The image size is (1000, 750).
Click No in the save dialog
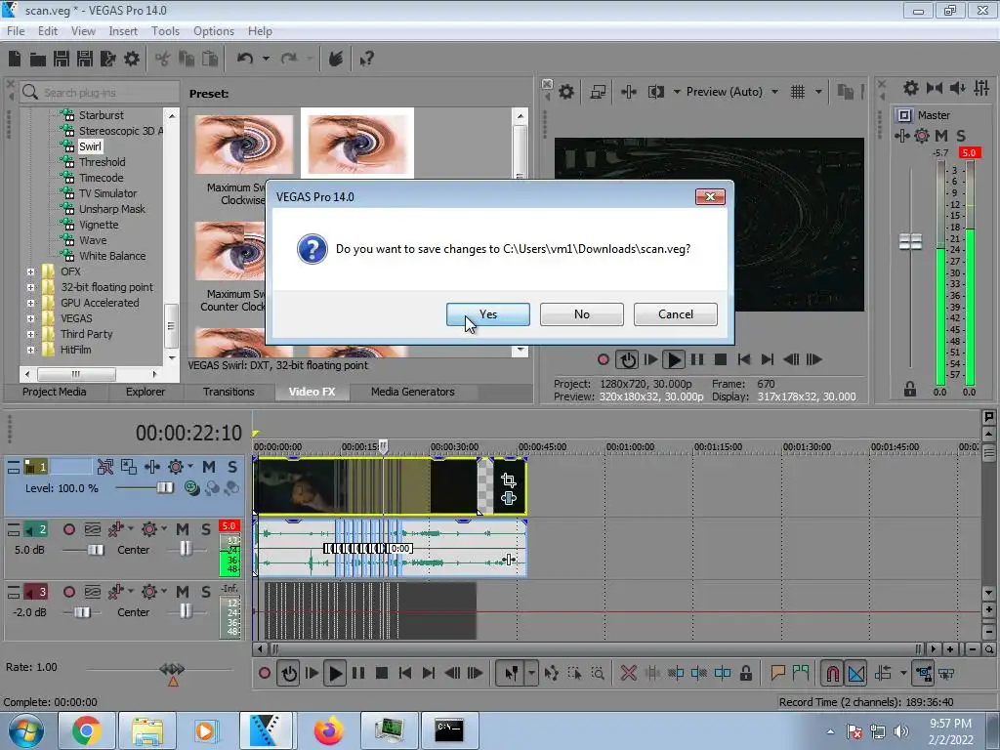tap(582, 314)
